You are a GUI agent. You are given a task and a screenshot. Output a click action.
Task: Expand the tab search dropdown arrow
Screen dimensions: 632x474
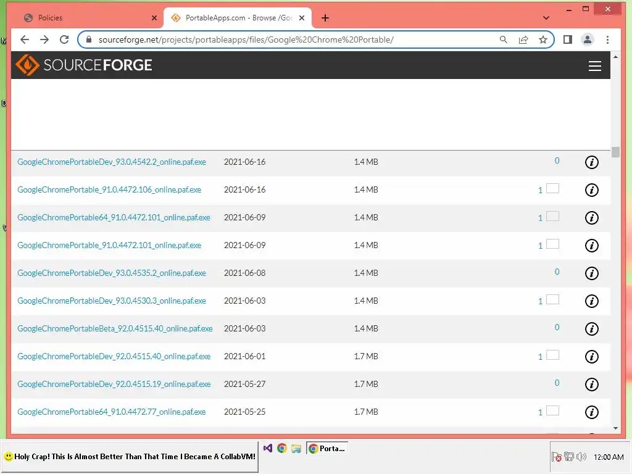[x=546, y=18]
